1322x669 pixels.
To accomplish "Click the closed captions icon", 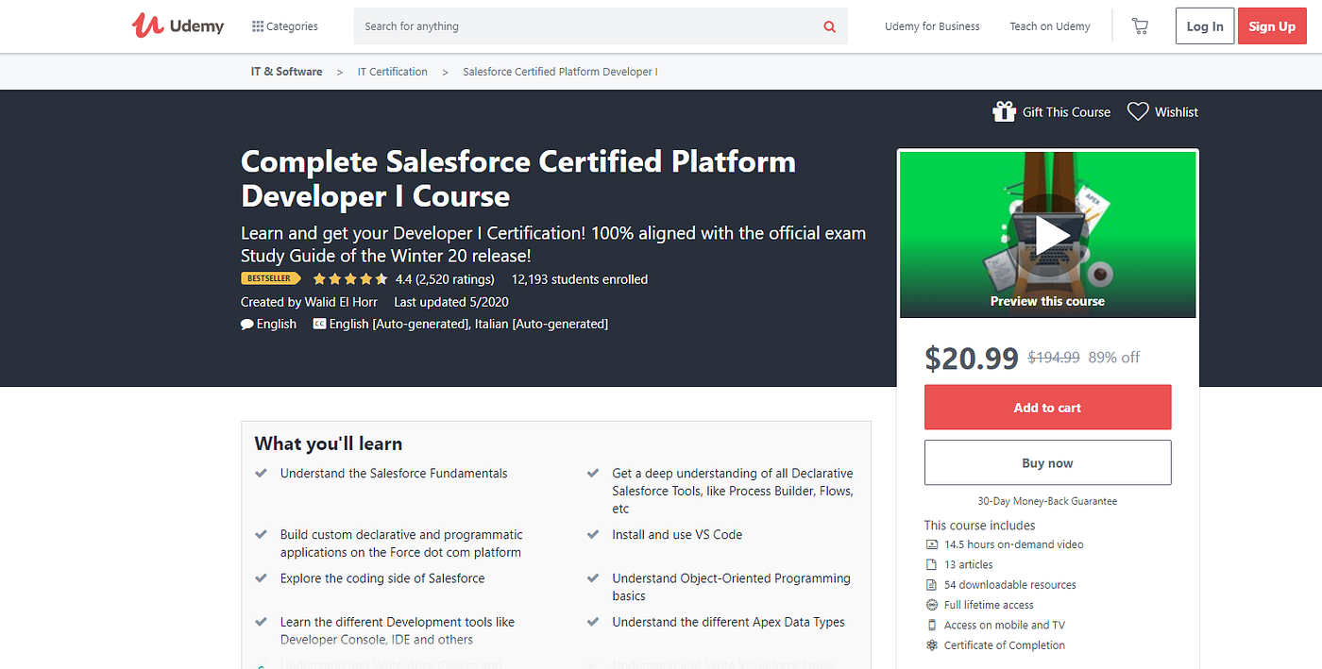I will [x=319, y=324].
